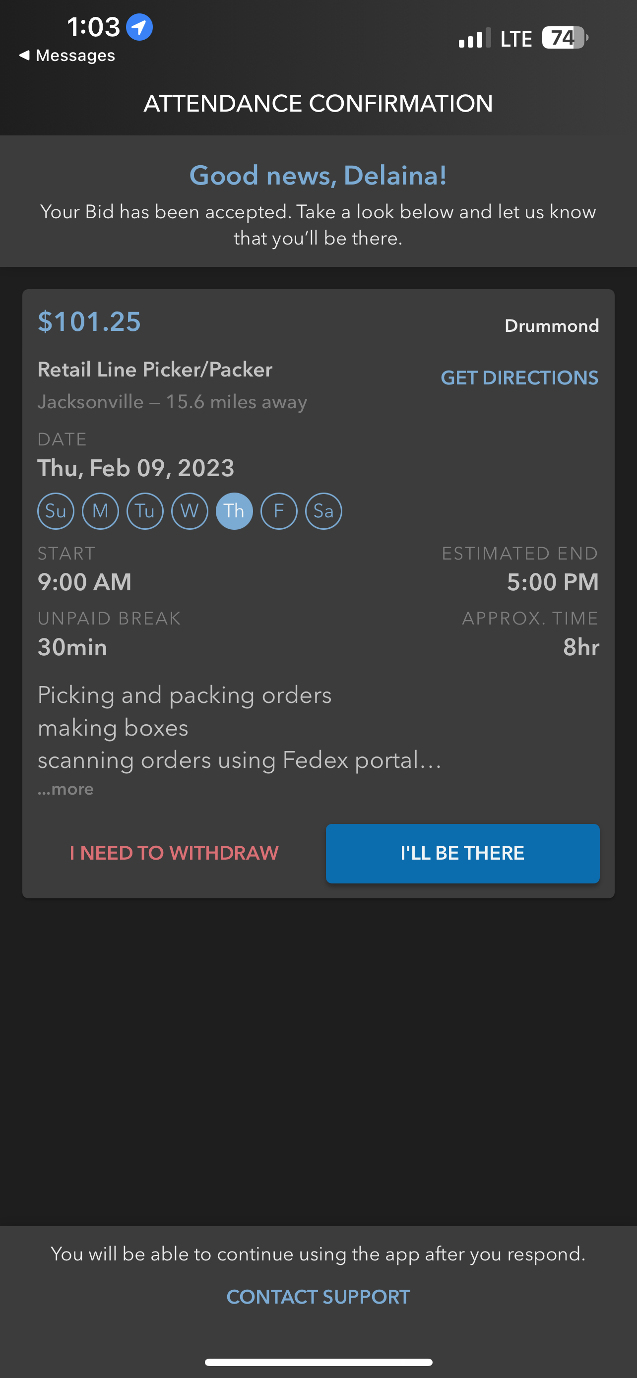Select the W day circle
637x1378 pixels.
[x=190, y=511]
